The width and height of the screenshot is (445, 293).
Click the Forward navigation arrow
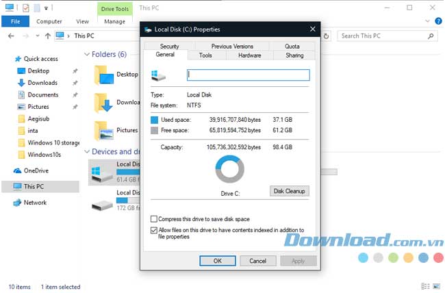(x=25, y=36)
